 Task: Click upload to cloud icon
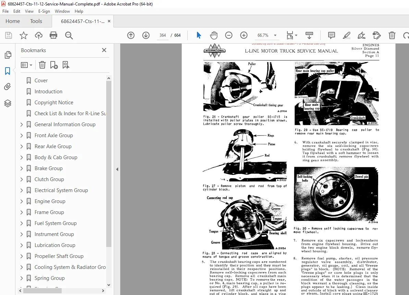pos(39,35)
